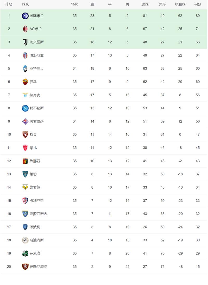
Task: Open the 萨勒尼塔纳 team name link
Action: (38, 267)
